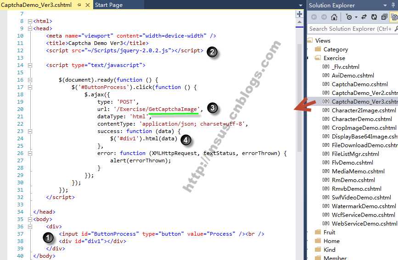Pin the CaptchaDemo_Ver3.cshtml tab
This screenshot has height=260, width=398.
(79, 5)
